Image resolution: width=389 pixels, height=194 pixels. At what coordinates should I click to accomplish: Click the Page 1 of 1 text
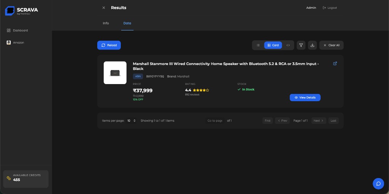coord(300,121)
